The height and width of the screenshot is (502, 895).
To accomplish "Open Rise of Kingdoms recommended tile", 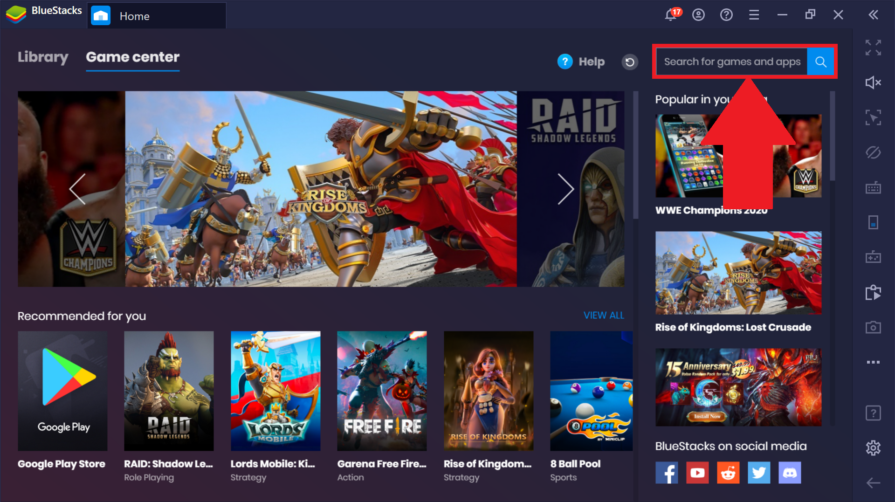I will click(x=489, y=391).
